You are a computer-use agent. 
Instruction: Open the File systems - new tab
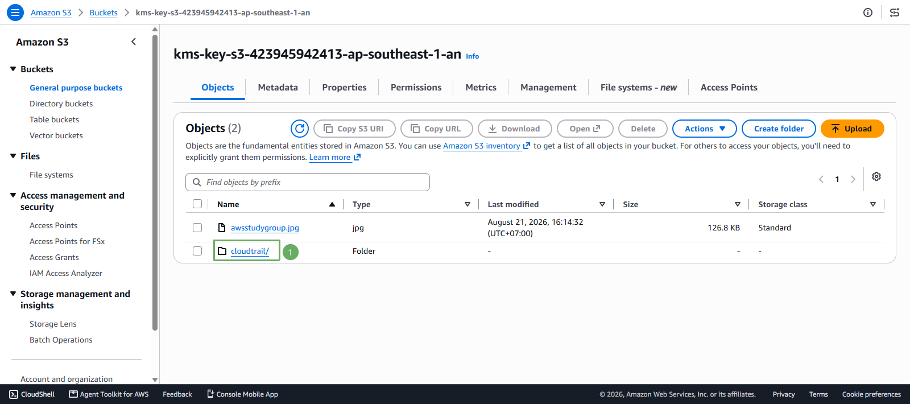[x=639, y=88]
